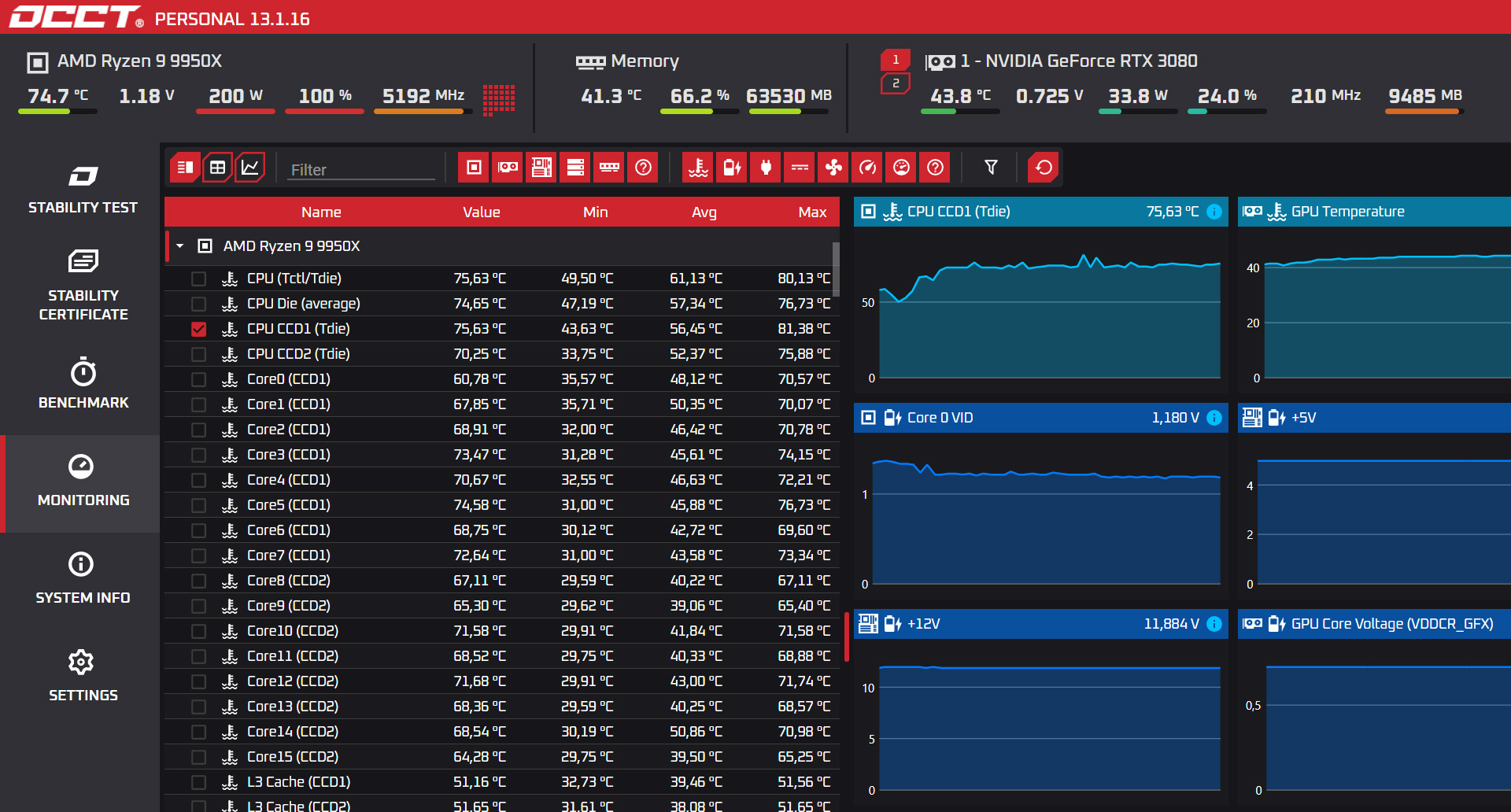Click the GPU Core Voltage (VDDCR_GFX) graph header

[x=1374, y=624]
